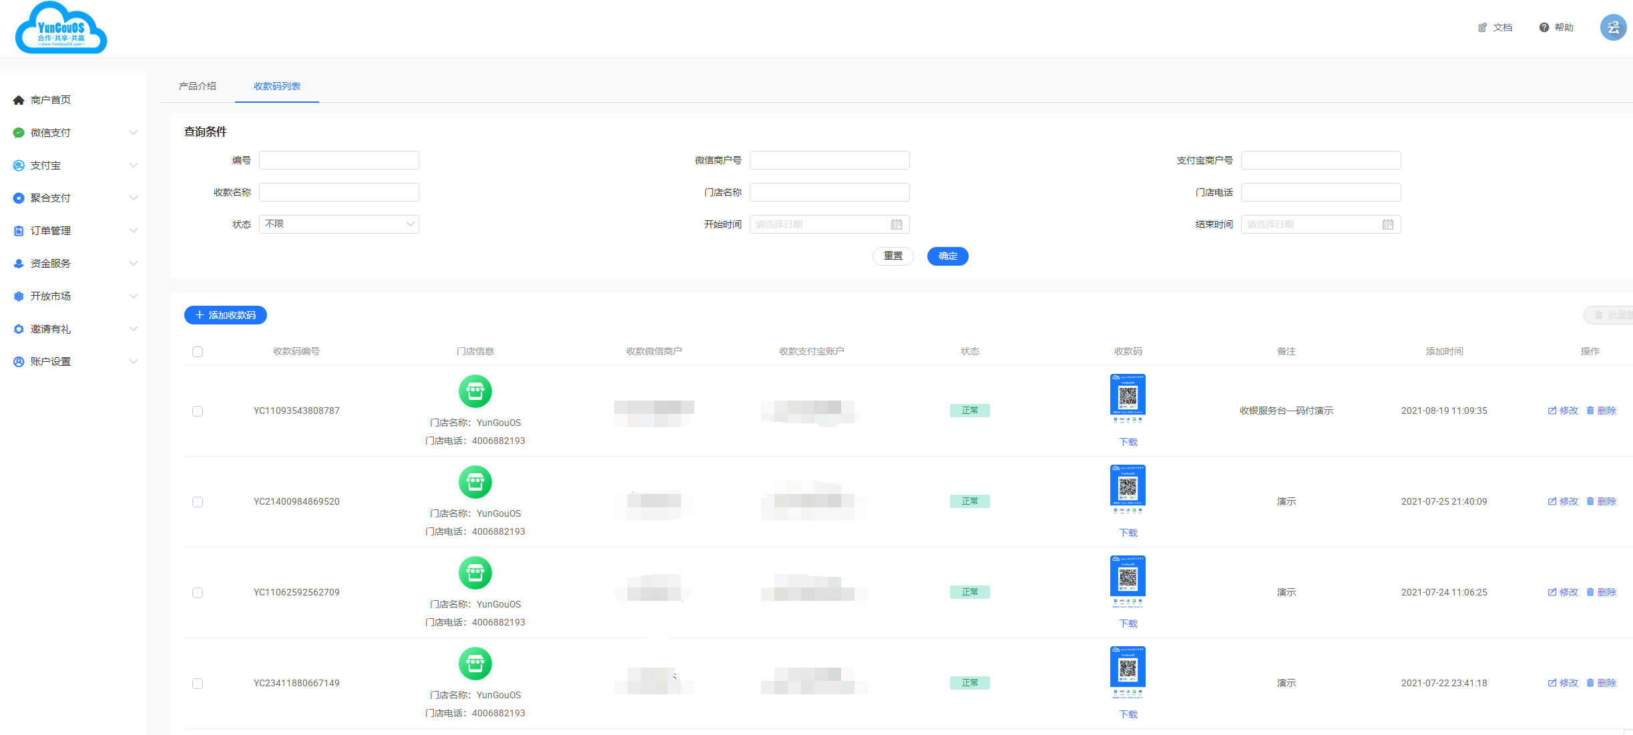Screen dimensions: 1633x735
Task: Click the YunGouOS cloud logo
Action: 61,28
